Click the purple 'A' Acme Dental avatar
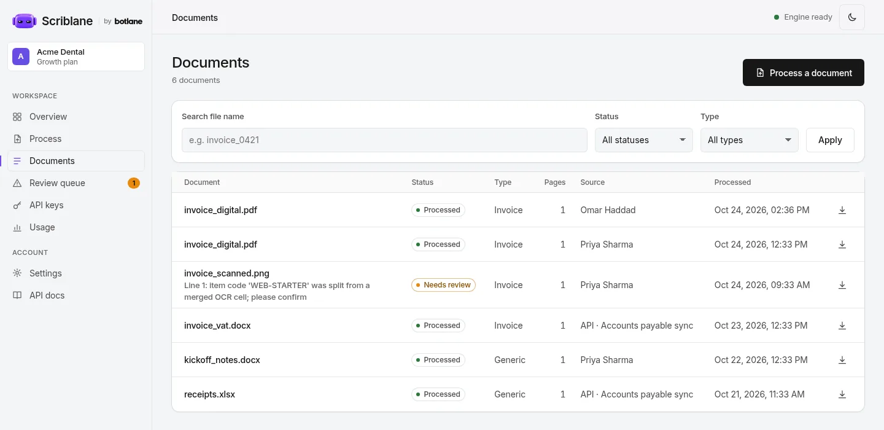Image resolution: width=884 pixels, height=430 pixels. click(x=21, y=57)
